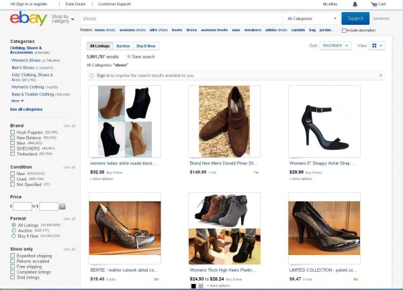Expand the Shop by category menu

coord(63,18)
